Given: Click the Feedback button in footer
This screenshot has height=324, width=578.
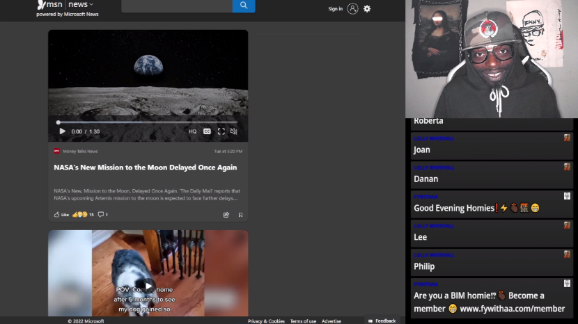Looking at the screenshot, I should 382,321.
